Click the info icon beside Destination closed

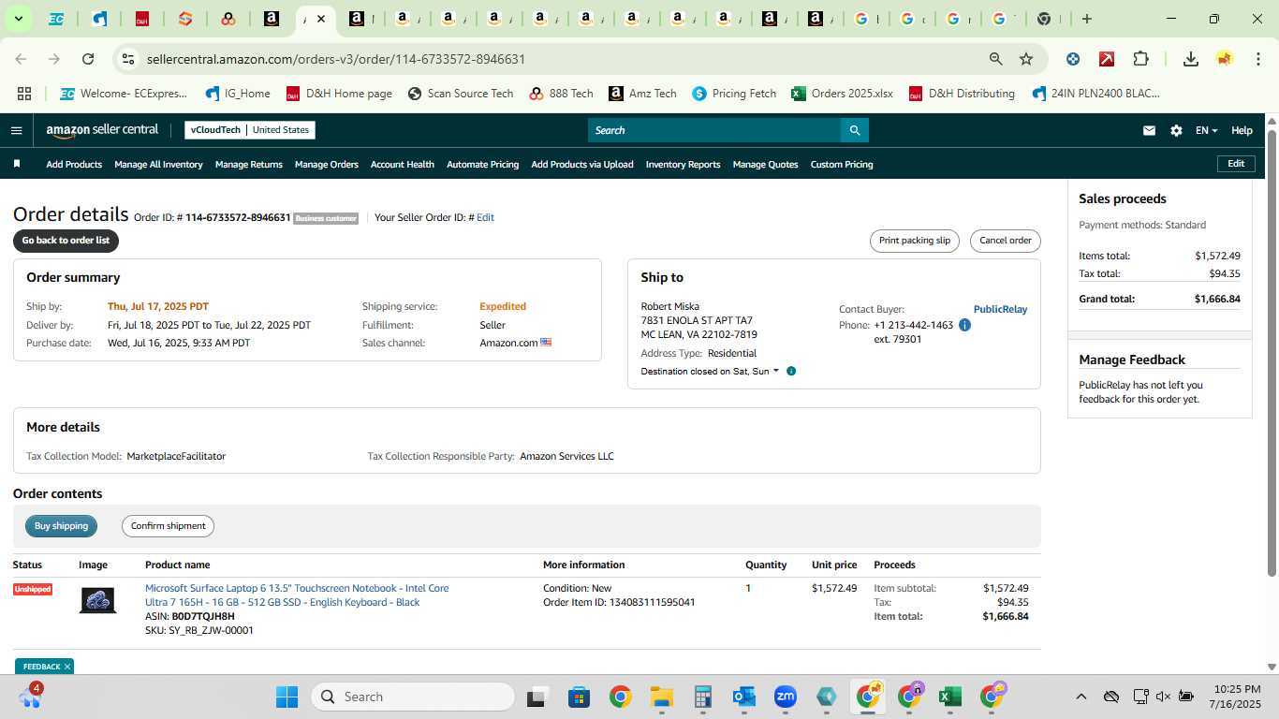click(x=791, y=371)
